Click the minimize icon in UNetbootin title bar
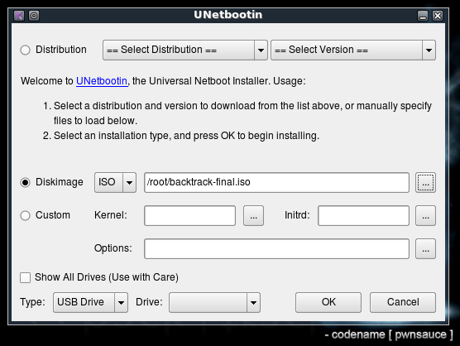The image size is (460, 346). (x=423, y=16)
